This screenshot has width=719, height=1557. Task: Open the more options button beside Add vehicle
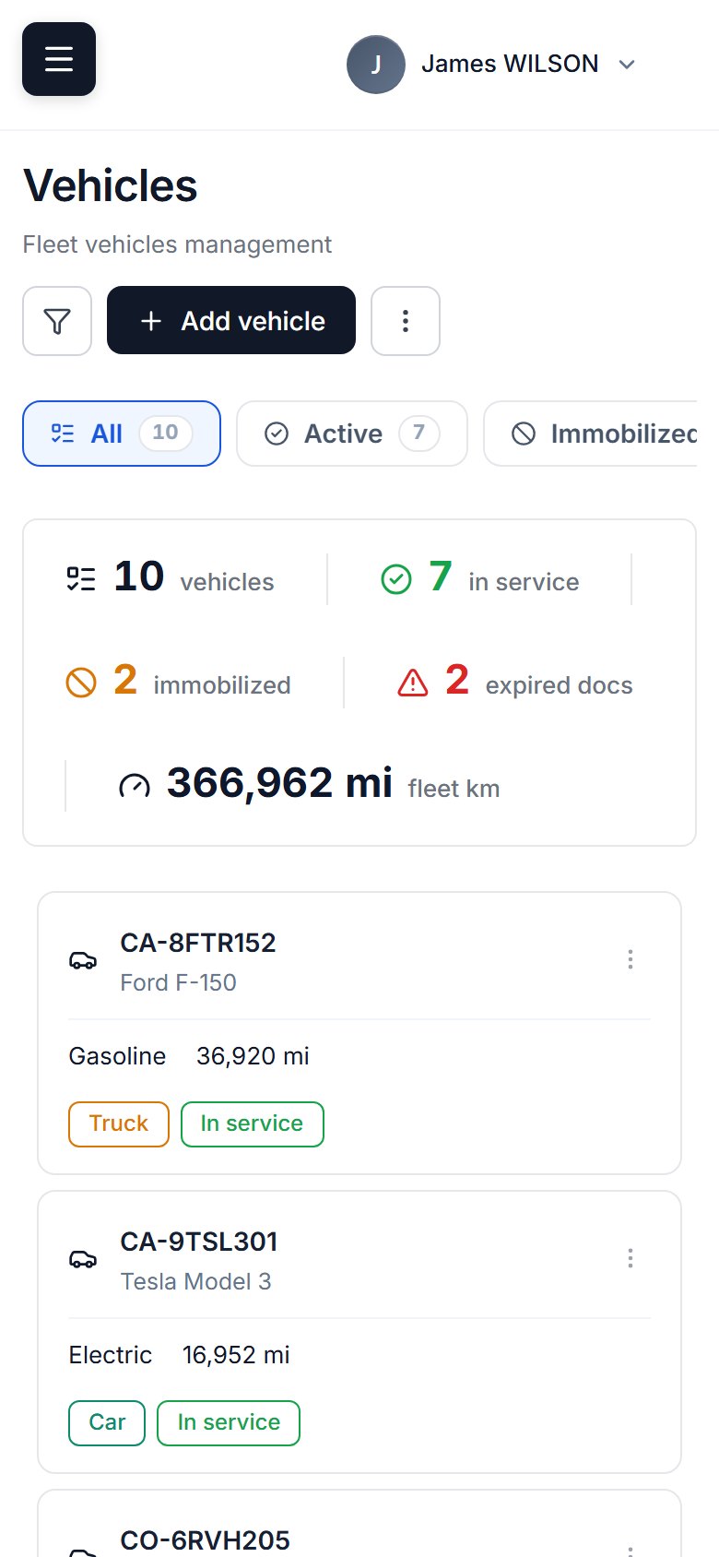pos(406,321)
